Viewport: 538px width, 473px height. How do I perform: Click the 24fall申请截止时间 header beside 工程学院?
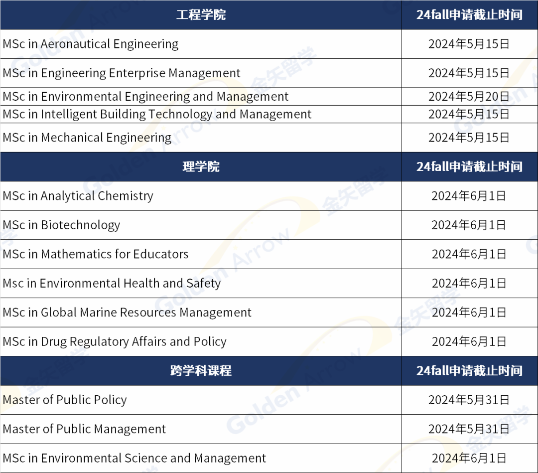coord(469,15)
